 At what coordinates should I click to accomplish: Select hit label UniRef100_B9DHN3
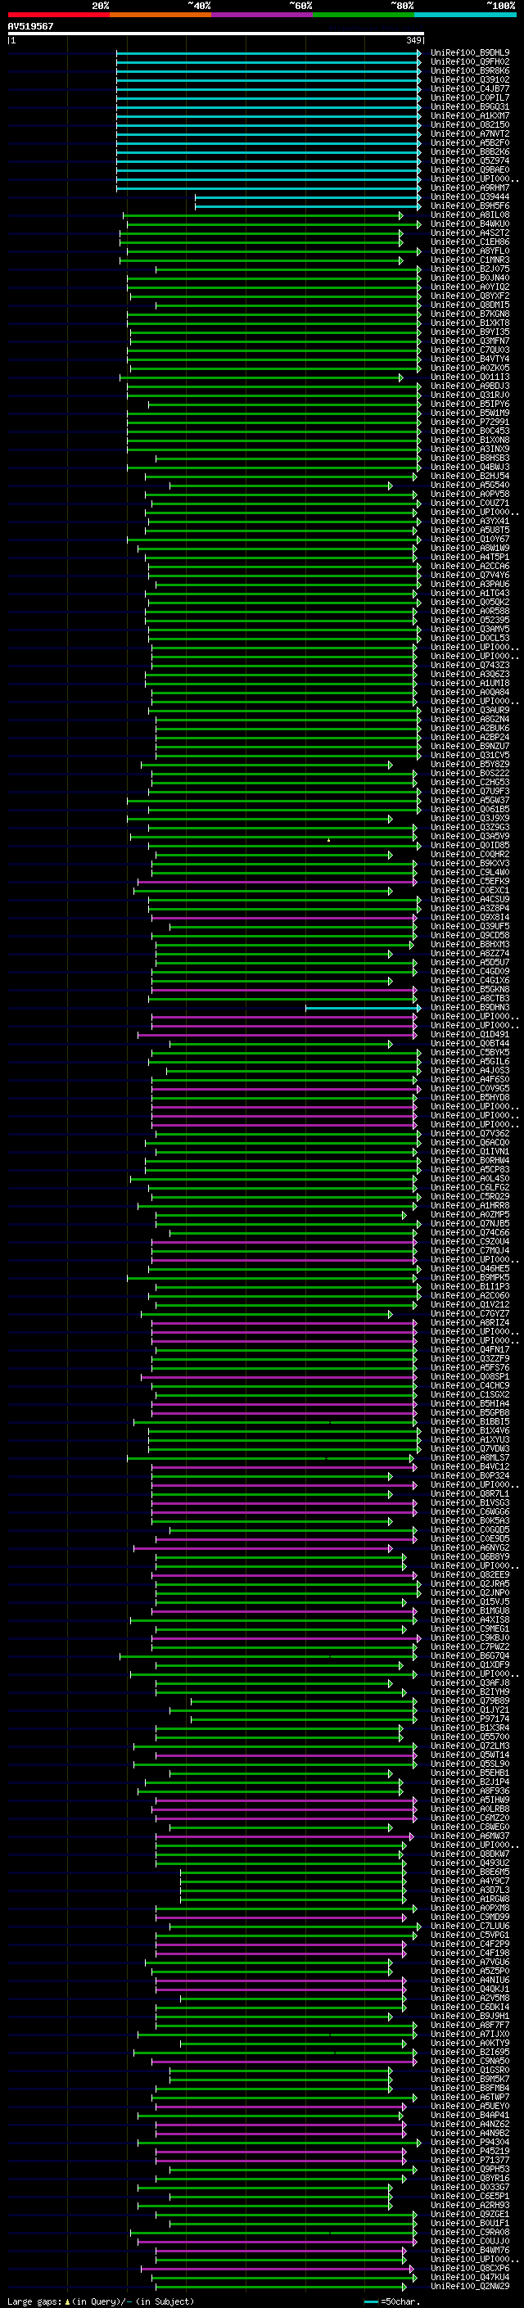[x=469, y=1007]
